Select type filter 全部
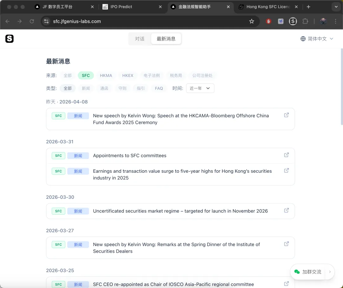Image resolution: width=343 pixels, height=288 pixels. tap(68, 88)
